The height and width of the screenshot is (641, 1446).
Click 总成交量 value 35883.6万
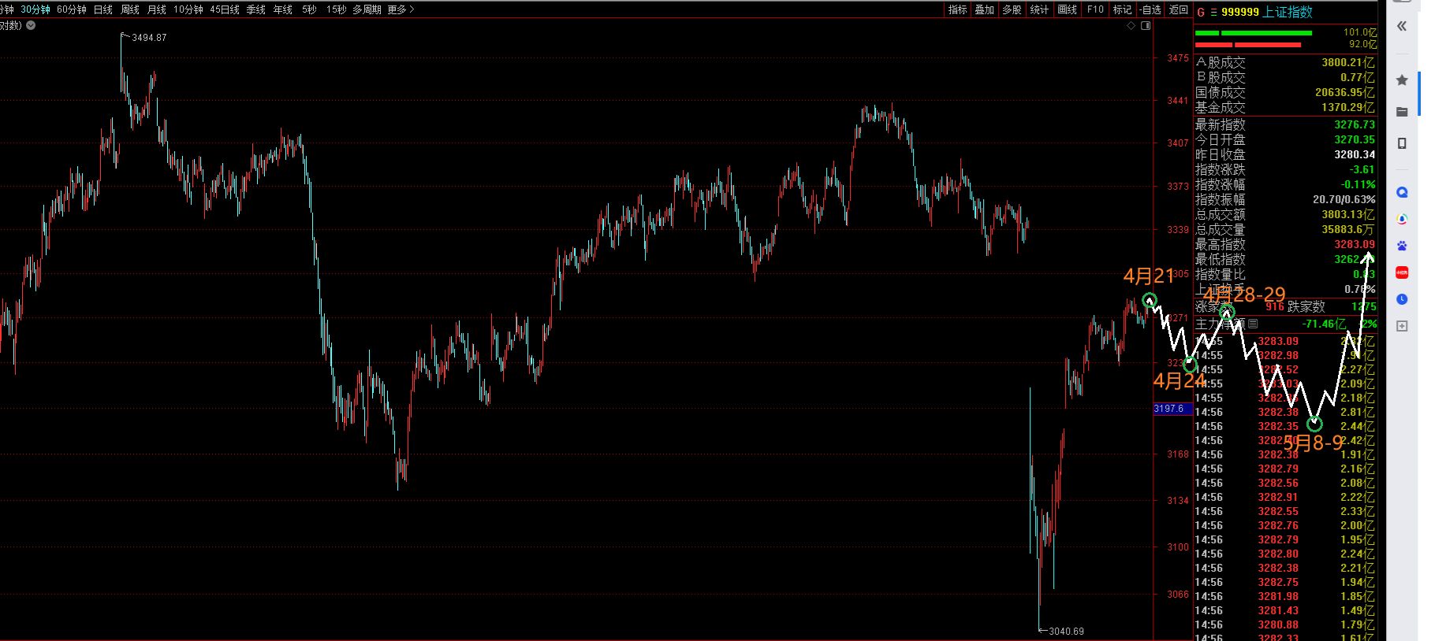(1348, 229)
